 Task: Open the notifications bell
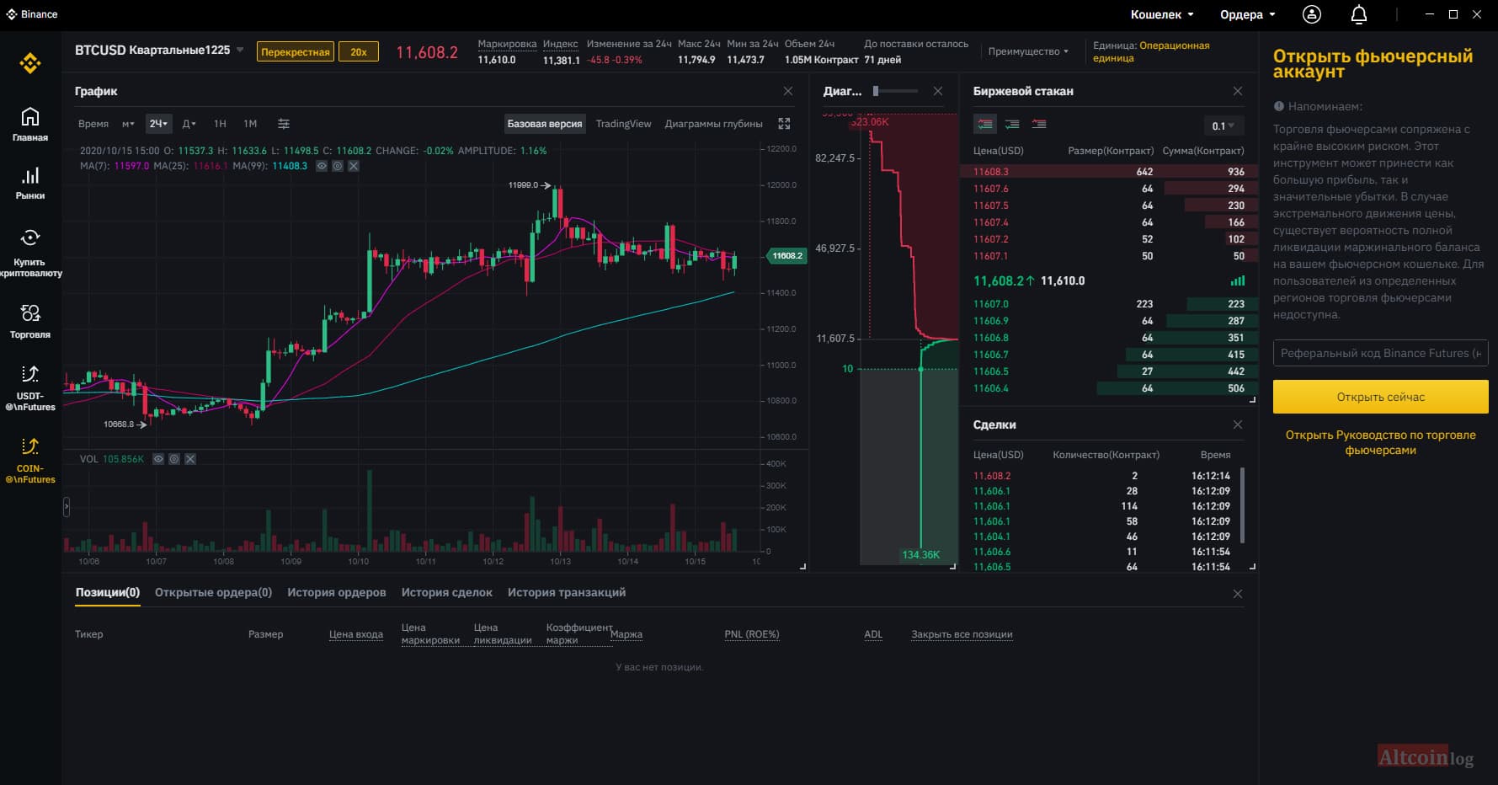pos(1358,14)
